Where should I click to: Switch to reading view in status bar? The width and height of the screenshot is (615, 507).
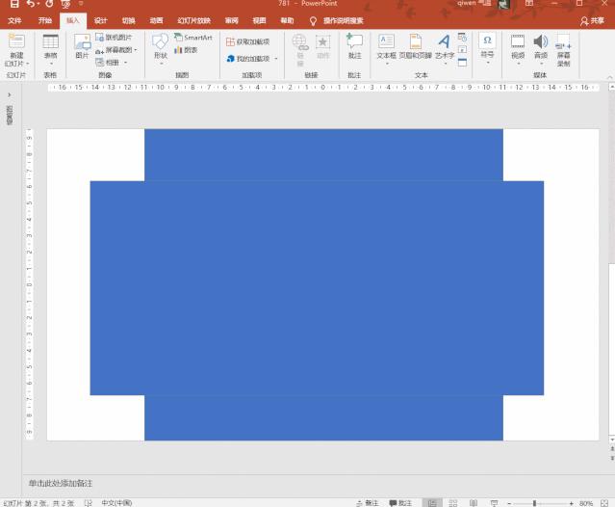pyautogui.click(x=474, y=502)
